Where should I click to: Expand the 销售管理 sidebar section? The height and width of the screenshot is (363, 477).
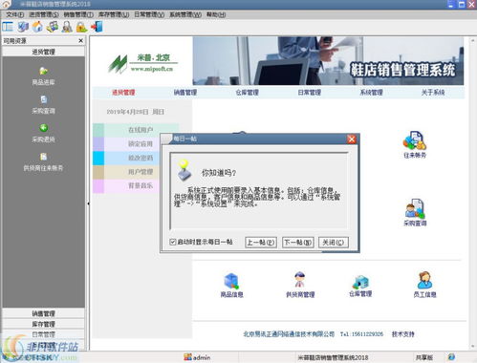(x=43, y=313)
